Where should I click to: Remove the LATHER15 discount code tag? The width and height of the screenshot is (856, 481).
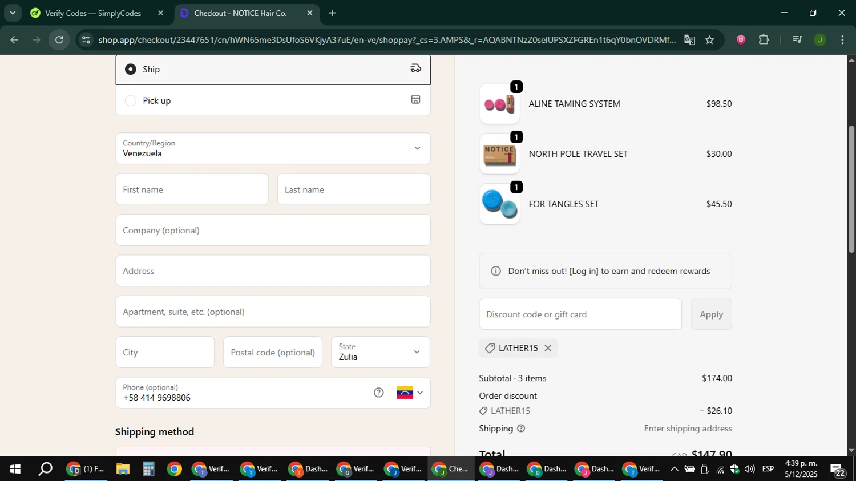548,348
